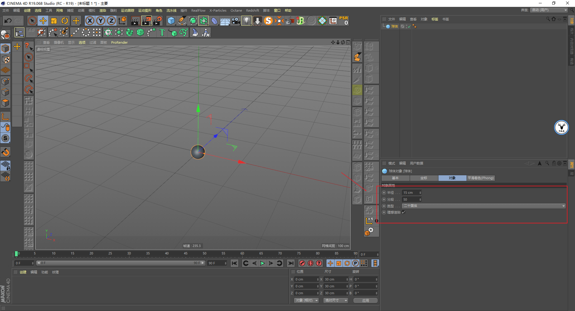
Task: Open the 类型 dropdown showing 二十面体
Action: pyautogui.click(x=484, y=206)
